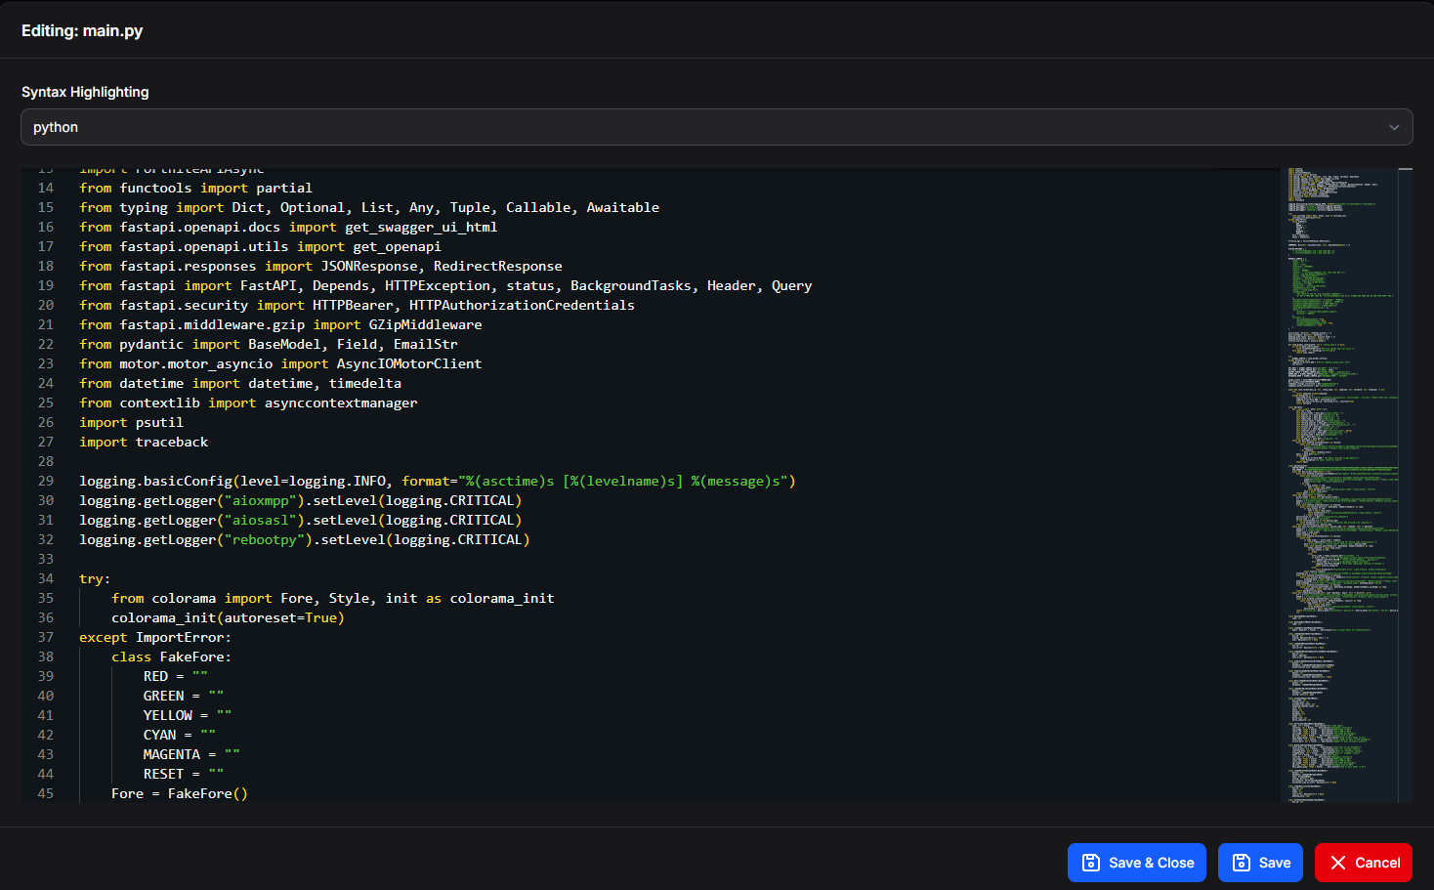
Task: Open the python syntax highlighting dropdown
Action: (716, 127)
